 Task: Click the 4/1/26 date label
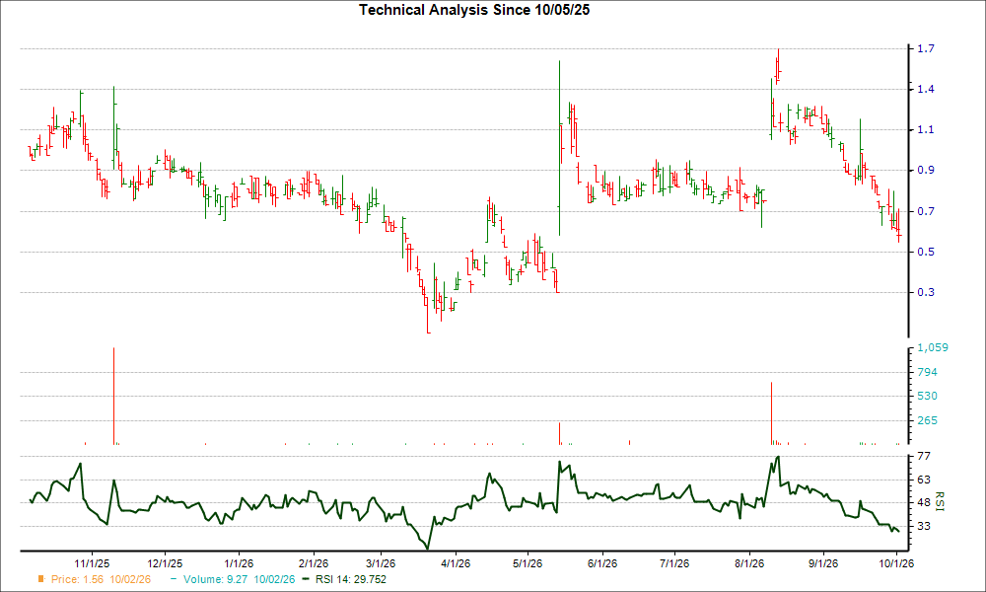point(456,563)
